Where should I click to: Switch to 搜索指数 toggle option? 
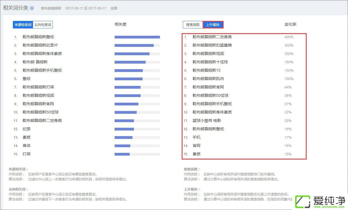pyautogui.click(x=193, y=25)
